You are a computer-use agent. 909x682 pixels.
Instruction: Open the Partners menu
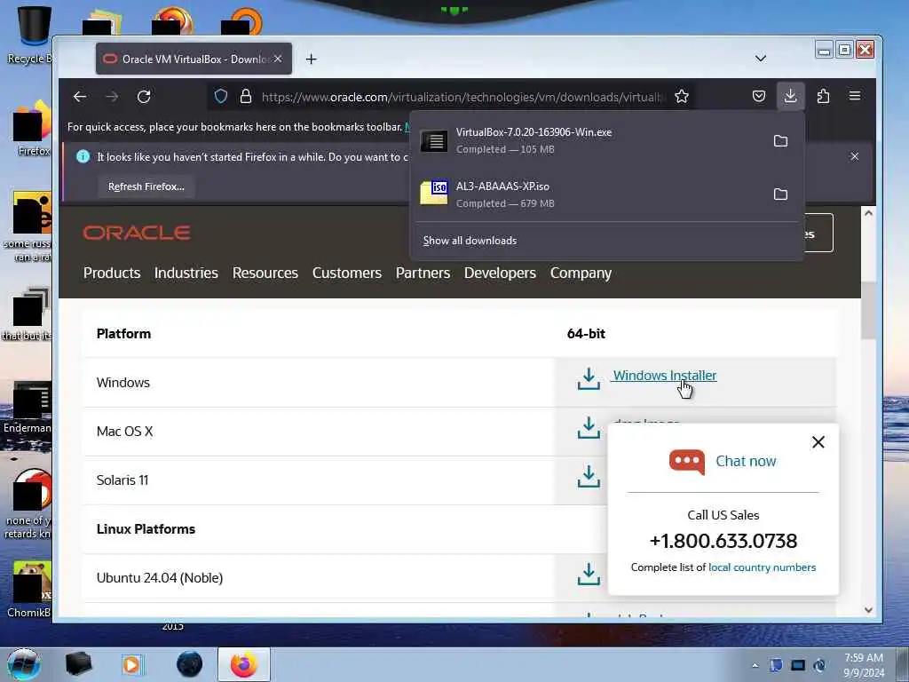point(423,274)
